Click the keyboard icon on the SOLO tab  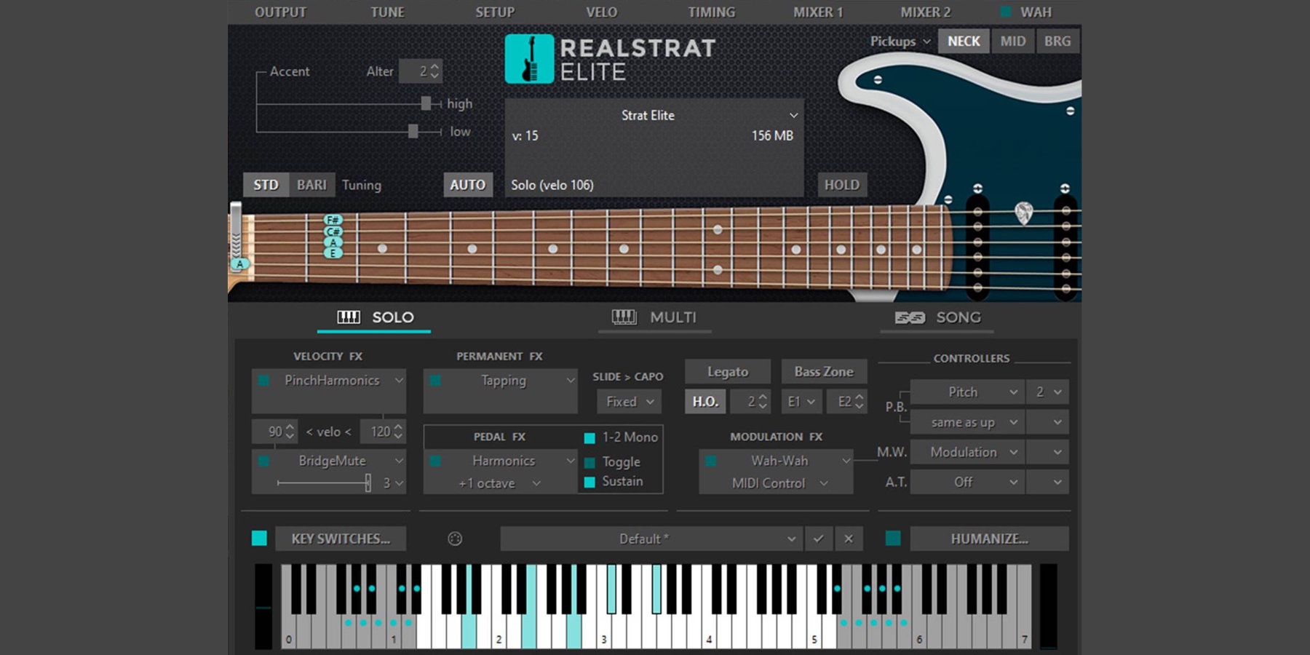(349, 317)
